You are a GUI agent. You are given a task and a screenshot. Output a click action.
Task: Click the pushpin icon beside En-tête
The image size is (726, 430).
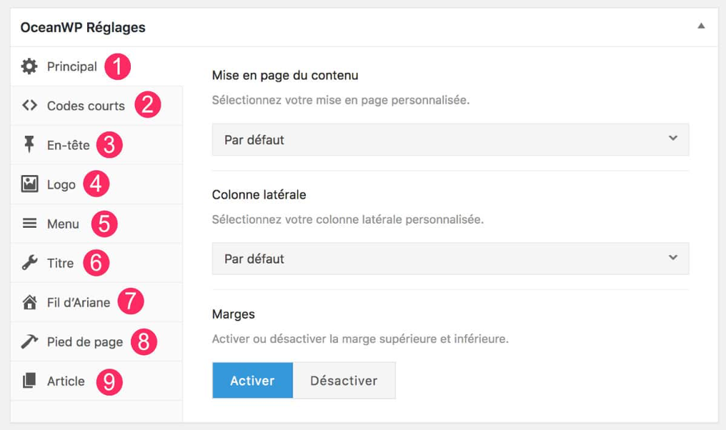29,144
